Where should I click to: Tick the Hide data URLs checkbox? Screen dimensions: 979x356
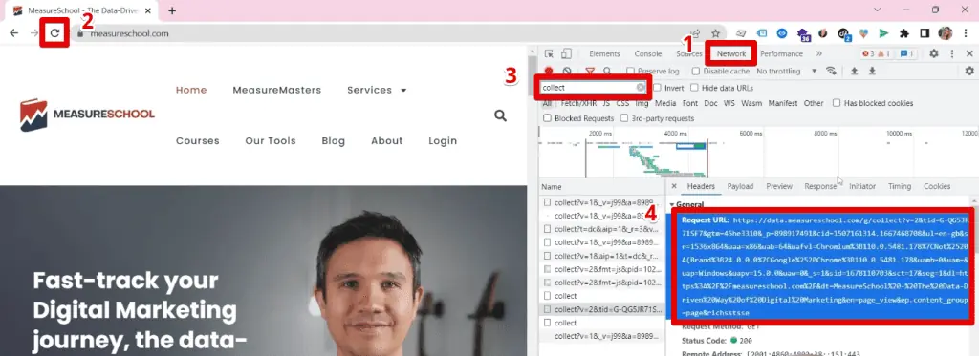point(694,88)
